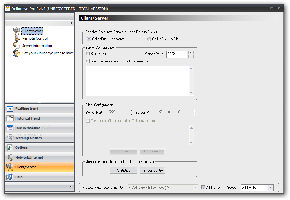Open Remote Control in the tree
Viewport: 290px width, 200px height.
tap(35, 38)
